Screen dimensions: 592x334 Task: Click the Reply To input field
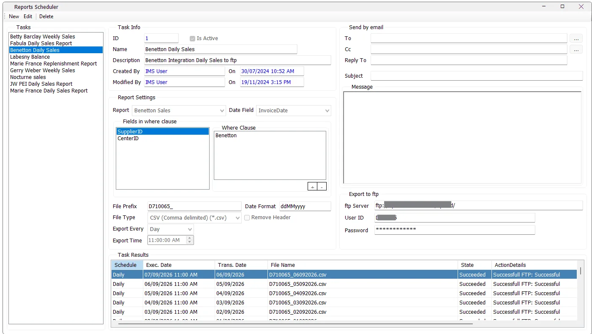point(469,60)
